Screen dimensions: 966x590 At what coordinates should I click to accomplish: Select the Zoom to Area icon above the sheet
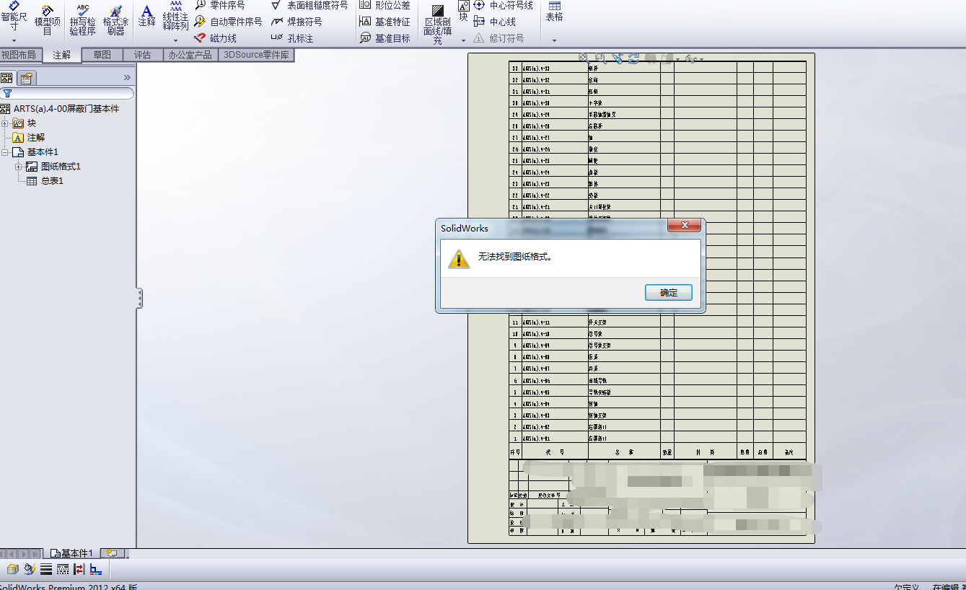tap(600, 58)
